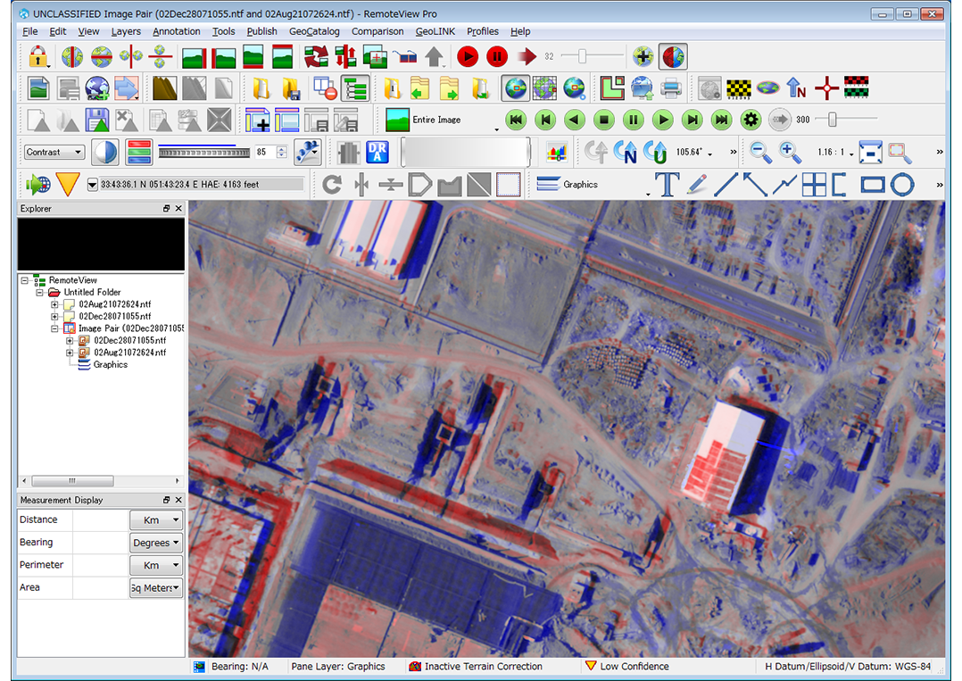Select the Pencil annotation tool

click(x=697, y=185)
